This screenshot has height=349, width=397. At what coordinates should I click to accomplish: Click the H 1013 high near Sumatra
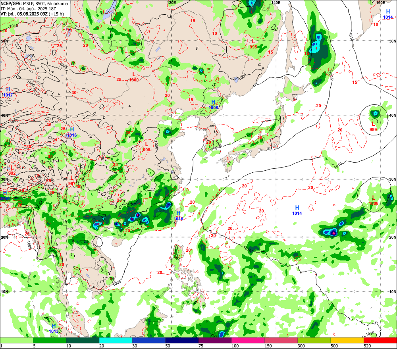coord(54,328)
